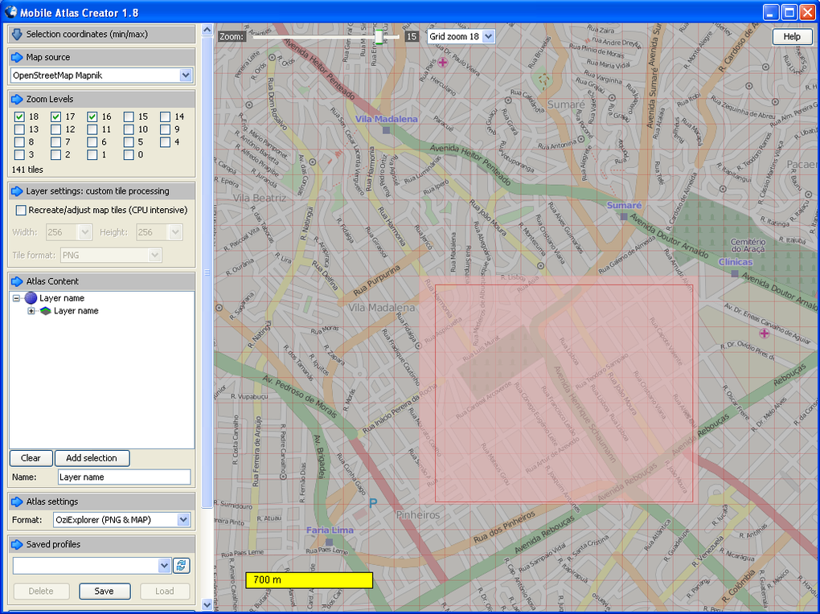Image resolution: width=820 pixels, height=614 pixels.
Task: Expand the child Layer name tree node
Action: pyautogui.click(x=31, y=311)
